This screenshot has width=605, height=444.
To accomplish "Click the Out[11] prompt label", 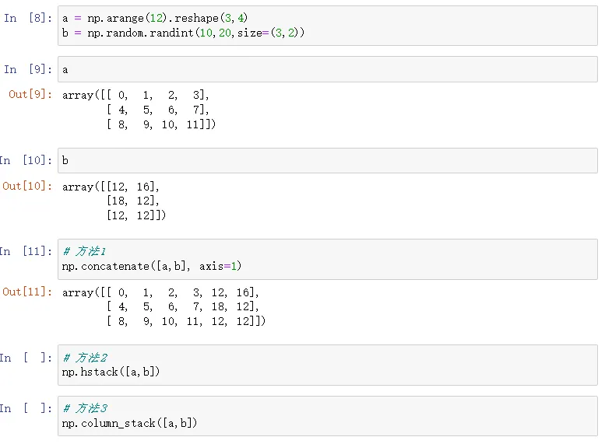I will pyautogui.click(x=27, y=292).
